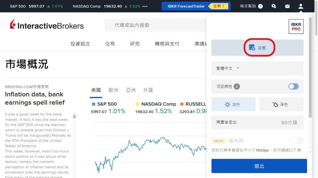This screenshot has width=318, height=178.
Task: Enable the 可訪問性 accessibility toggle
Action: click(293, 87)
